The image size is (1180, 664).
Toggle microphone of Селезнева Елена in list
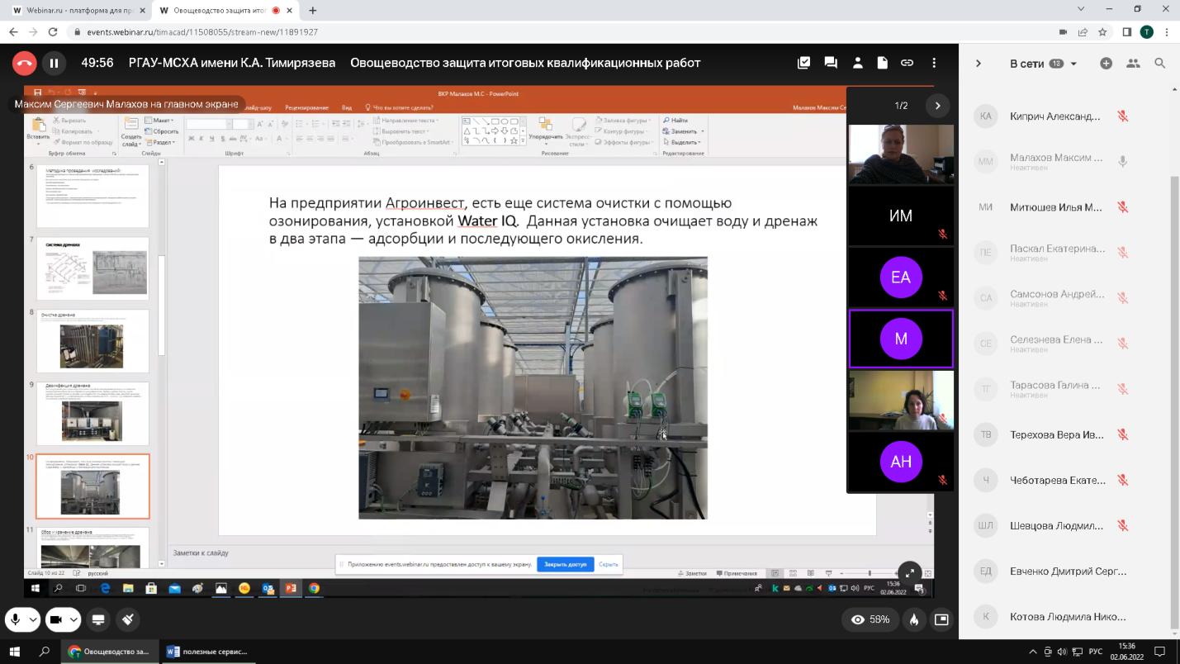coord(1123,344)
